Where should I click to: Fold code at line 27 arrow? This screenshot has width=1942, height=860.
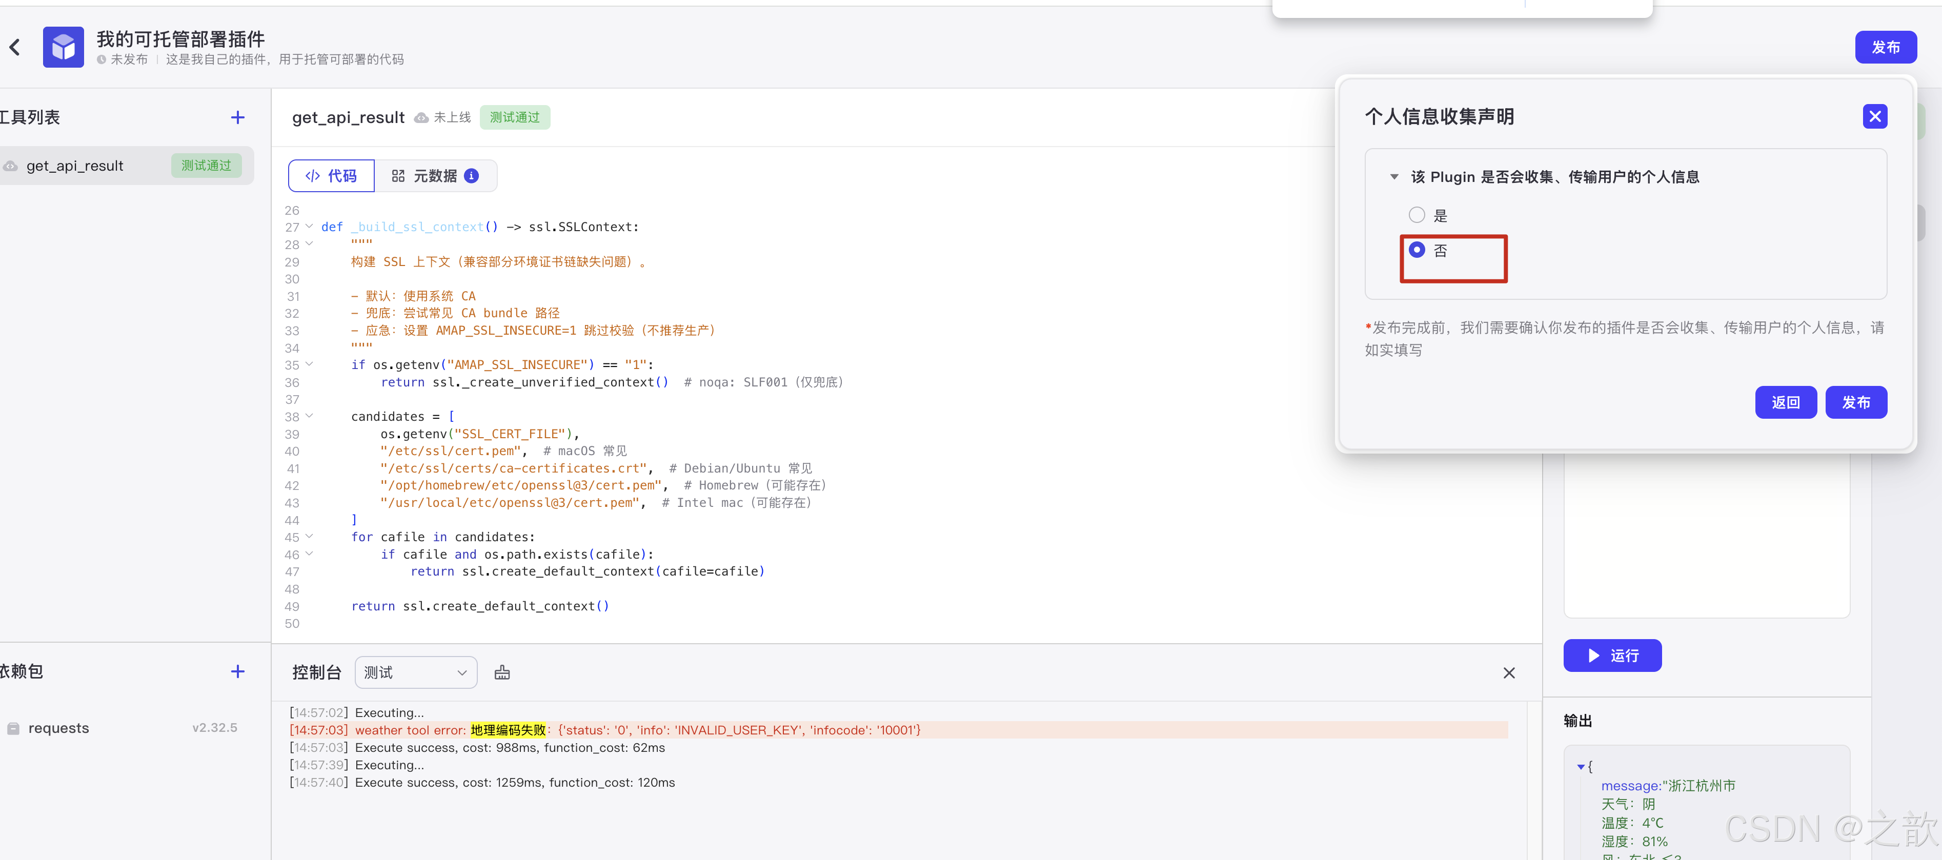[309, 226]
